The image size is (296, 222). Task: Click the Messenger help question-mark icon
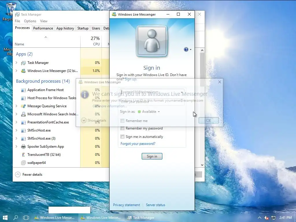(186, 49)
